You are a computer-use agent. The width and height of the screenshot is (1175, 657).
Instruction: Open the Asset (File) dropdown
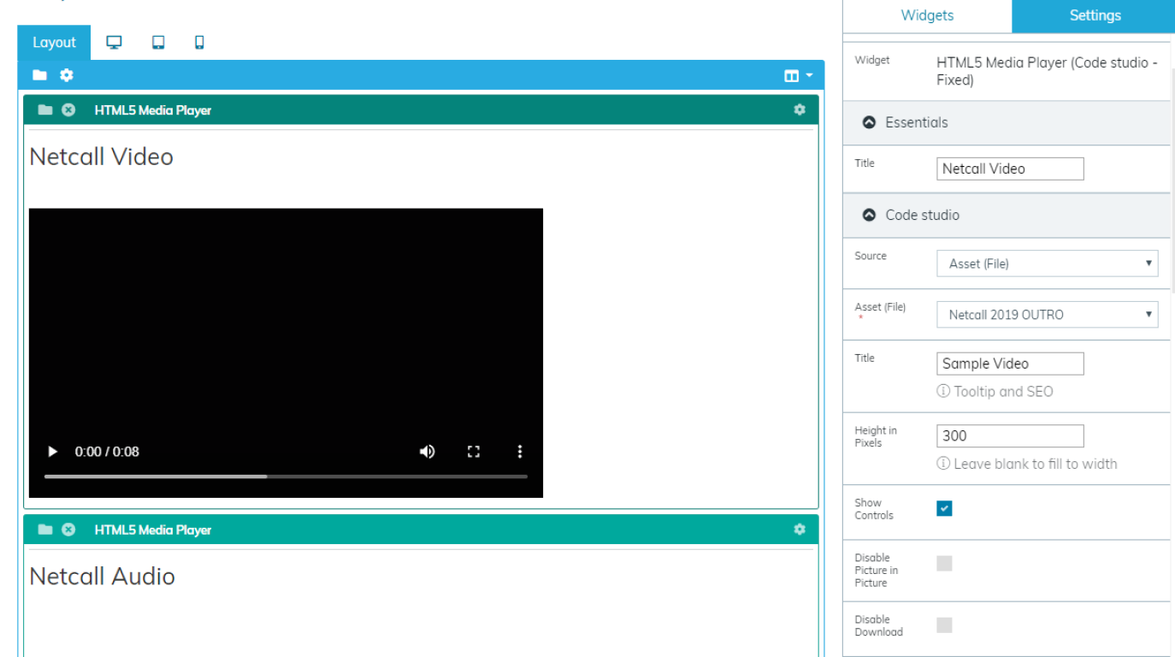coord(1047,315)
